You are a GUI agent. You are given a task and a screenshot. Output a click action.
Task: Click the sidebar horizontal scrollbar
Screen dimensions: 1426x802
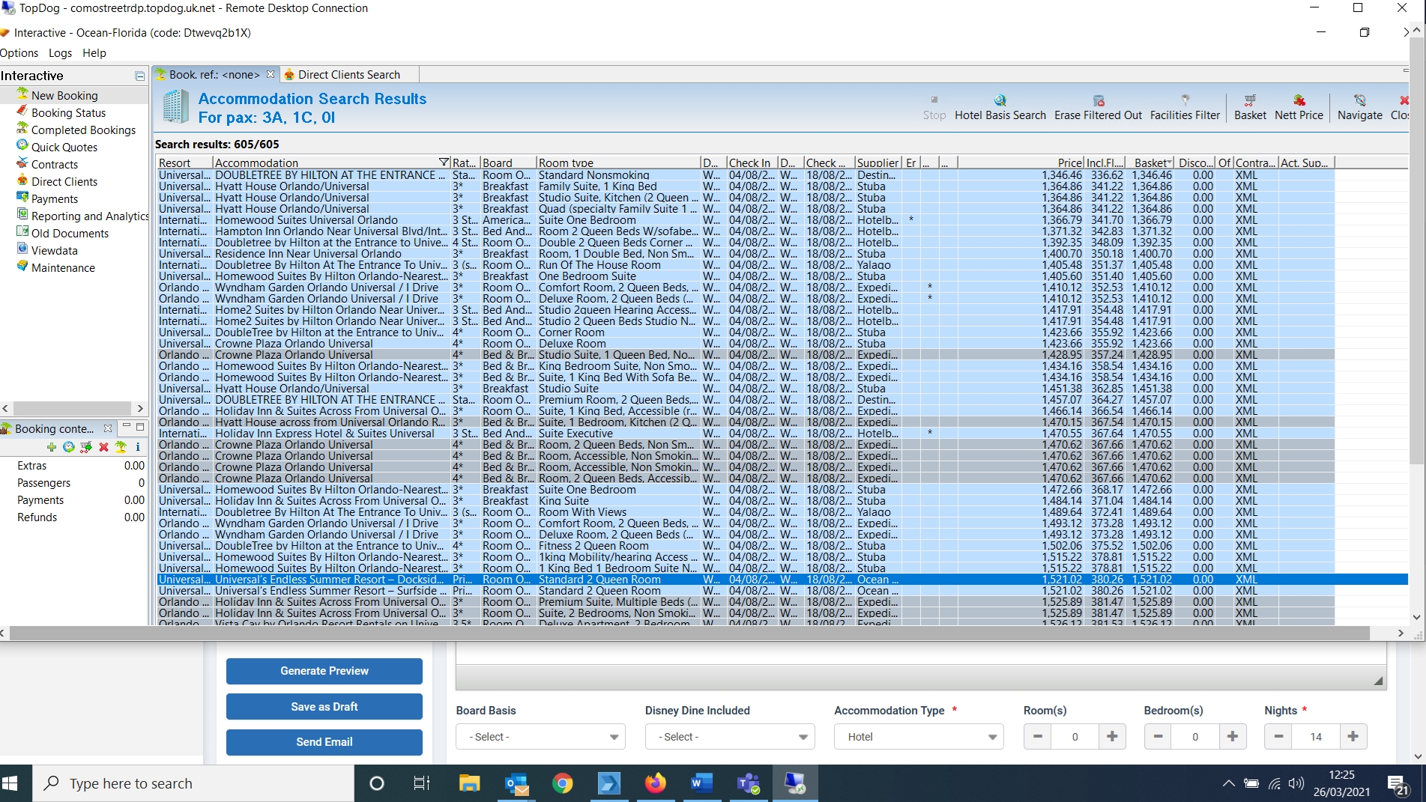point(73,408)
